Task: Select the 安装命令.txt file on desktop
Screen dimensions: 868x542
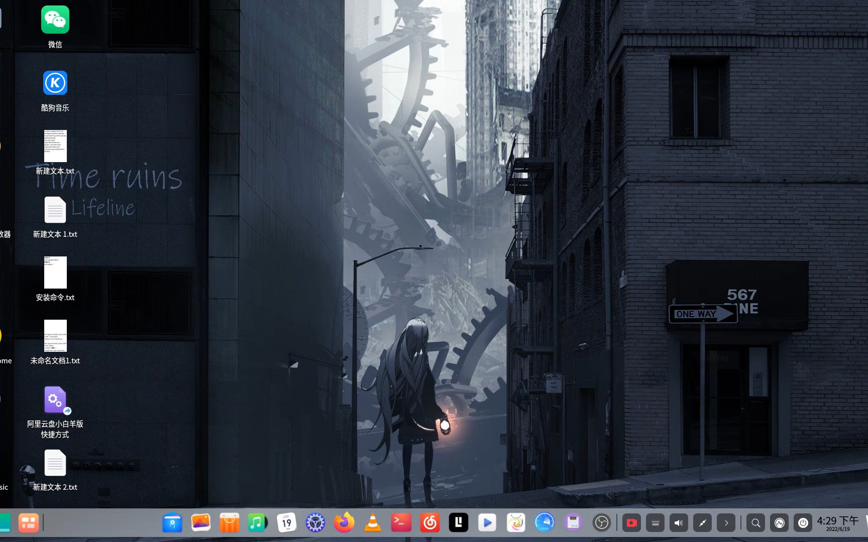Action: click(55, 273)
